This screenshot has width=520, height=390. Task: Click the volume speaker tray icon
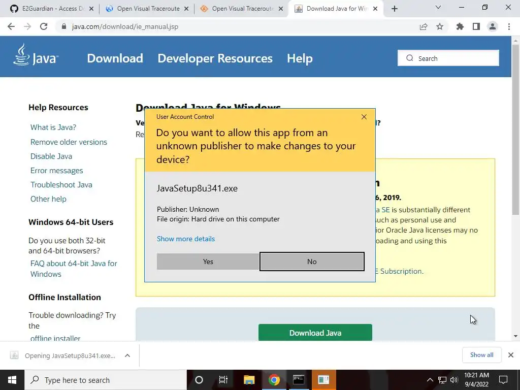click(x=454, y=380)
